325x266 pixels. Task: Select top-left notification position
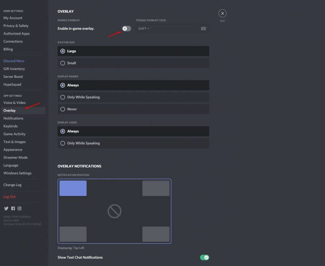coord(73,188)
